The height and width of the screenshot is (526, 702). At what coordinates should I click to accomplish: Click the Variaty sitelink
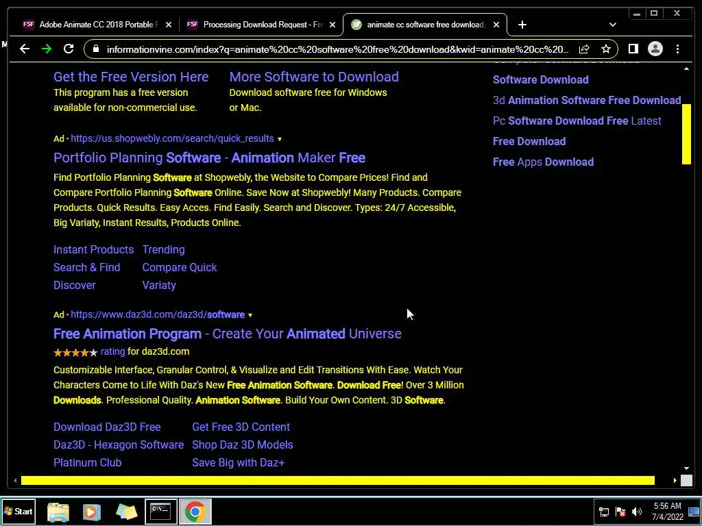(159, 286)
